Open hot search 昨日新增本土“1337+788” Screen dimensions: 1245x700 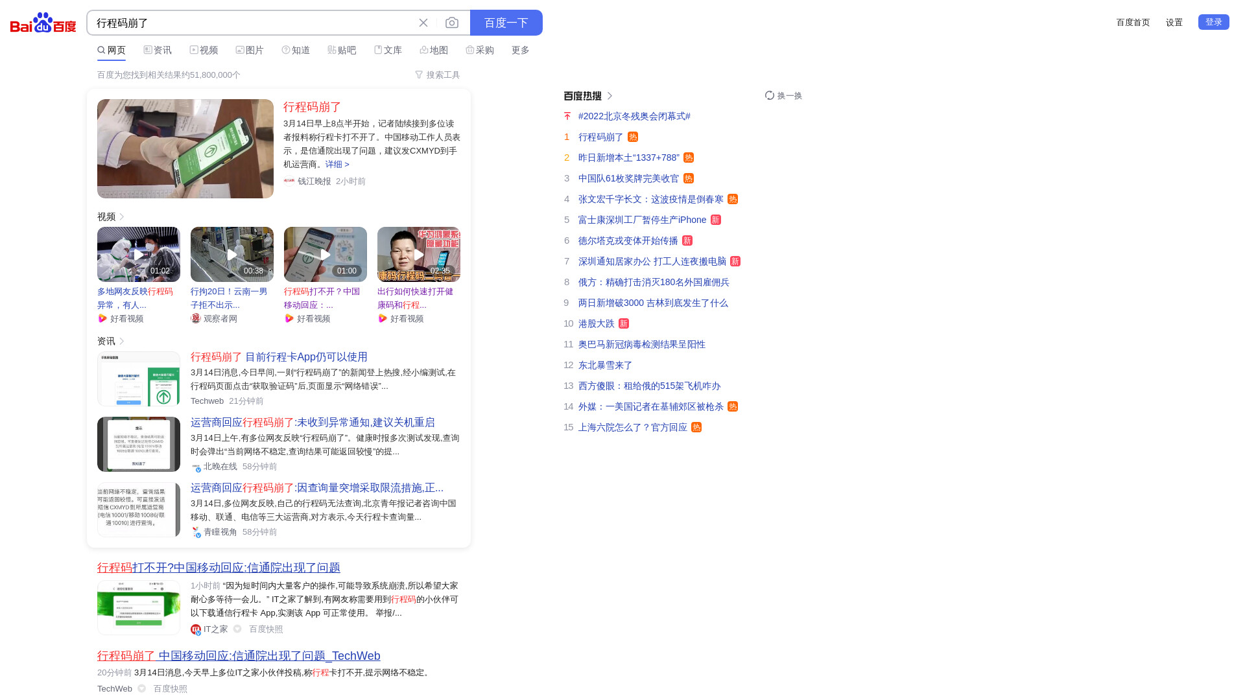click(629, 157)
